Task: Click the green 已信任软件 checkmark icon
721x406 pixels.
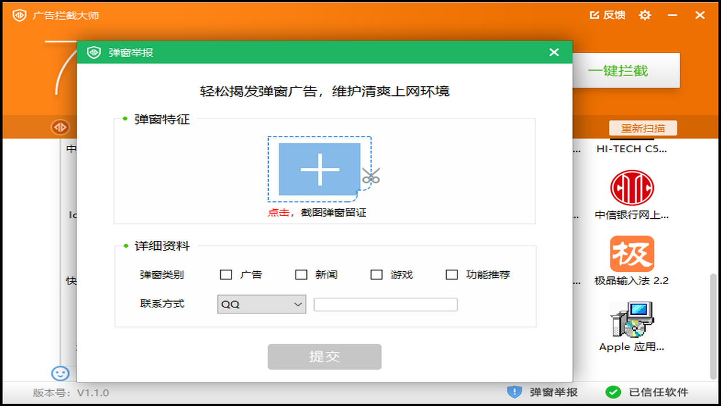Action: click(x=614, y=392)
